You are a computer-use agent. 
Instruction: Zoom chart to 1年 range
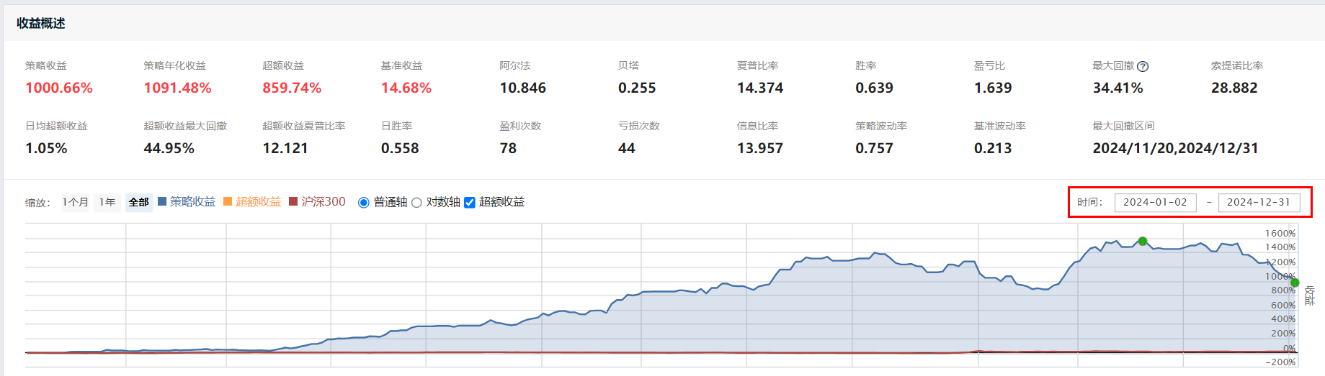[107, 202]
